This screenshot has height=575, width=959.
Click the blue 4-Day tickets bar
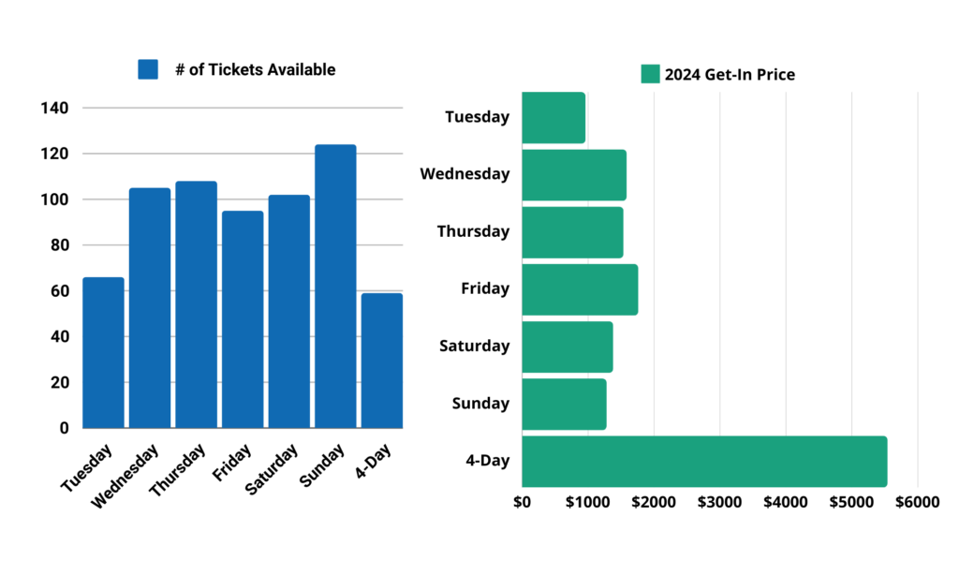[381, 361]
